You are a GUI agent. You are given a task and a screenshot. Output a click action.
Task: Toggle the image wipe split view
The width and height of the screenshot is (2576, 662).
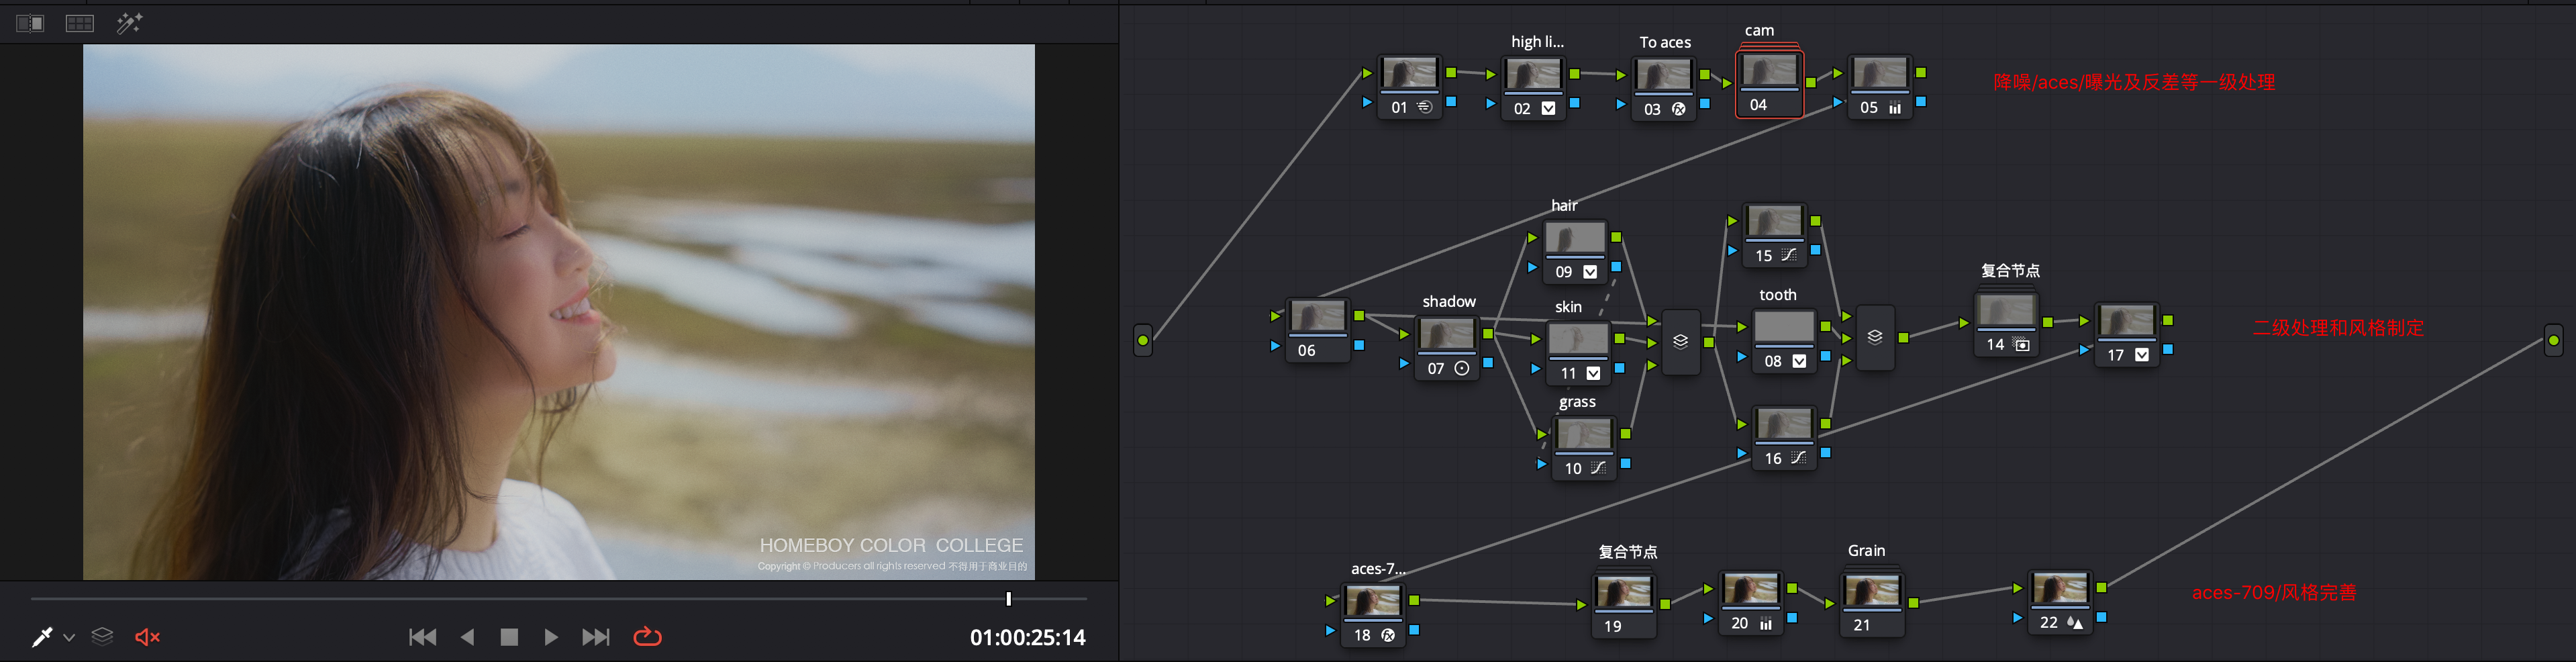[x=30, y=23]
